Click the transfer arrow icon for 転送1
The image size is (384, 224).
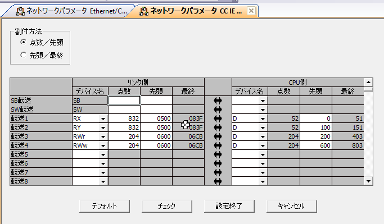(x=218, y=118)
